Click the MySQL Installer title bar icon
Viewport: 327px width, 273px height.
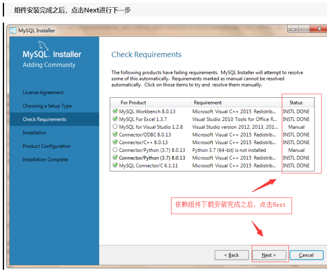click(x=13, y=31)
